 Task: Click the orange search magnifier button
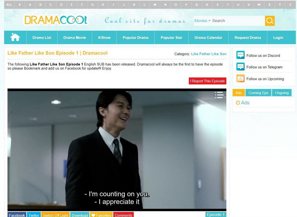[269, 21]
